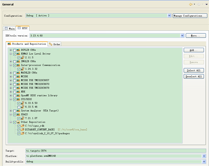Click the Edit... button
This screenshot has width=209, height=166.
click(x=194, y=56)
